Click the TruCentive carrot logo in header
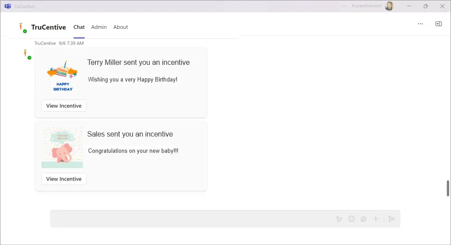 coord(22,27)
